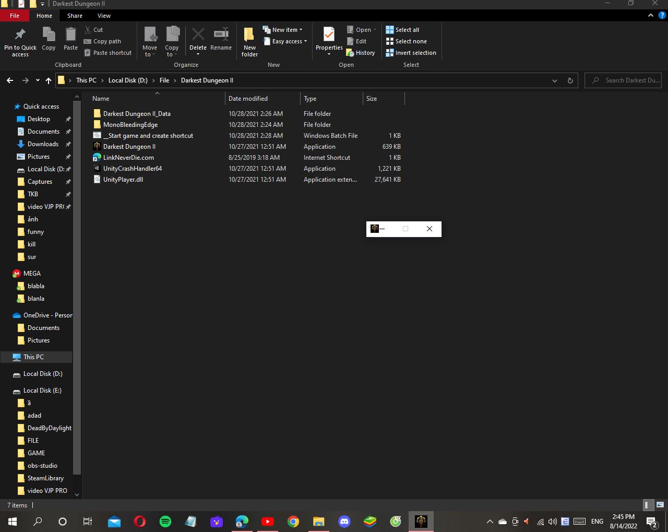Open the address bar history dropdown
This screenshot has height=532, width=668.
point(554,80)
